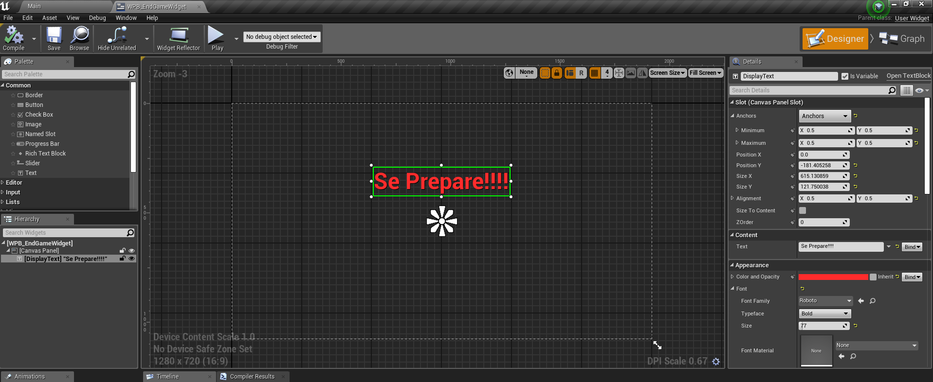Click the Play button
The width and height of the screenshot is (933, 382).
[217, 38]
